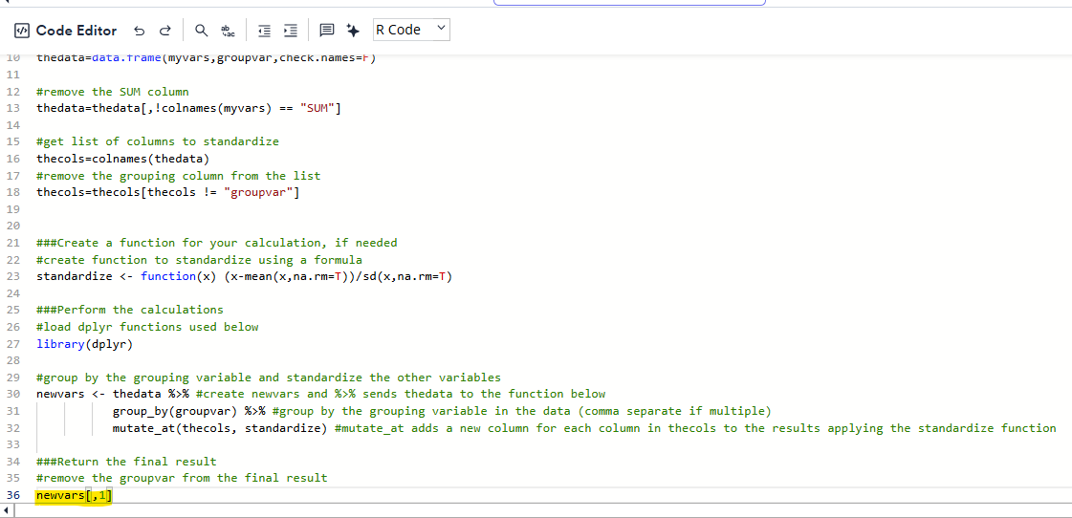
Task: Open the find and replace tool
Action: pyautogui.click(x=228, y=31)
